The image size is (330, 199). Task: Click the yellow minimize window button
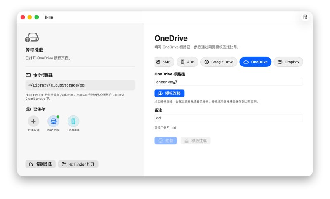pyautogui.click(x=30, y=17)
